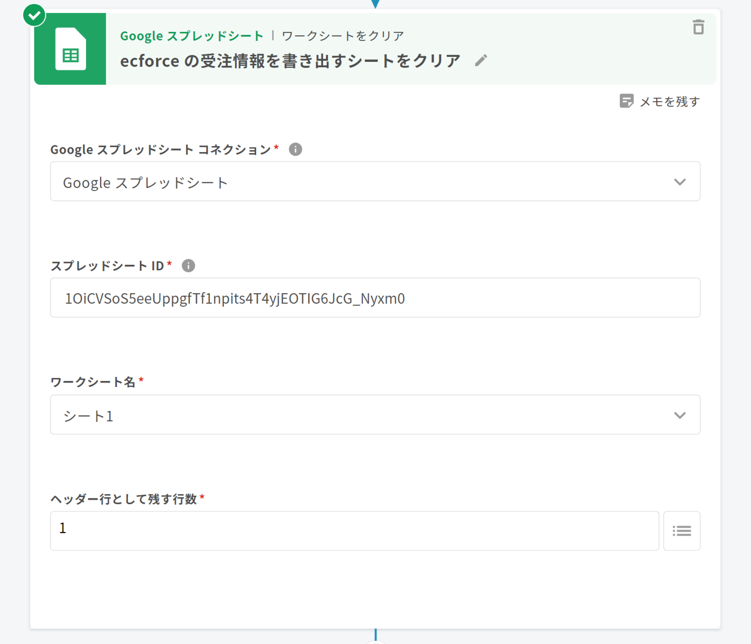751x644 pixels.
Task: Click the trash icon to delete step
Action: (698, 27)
